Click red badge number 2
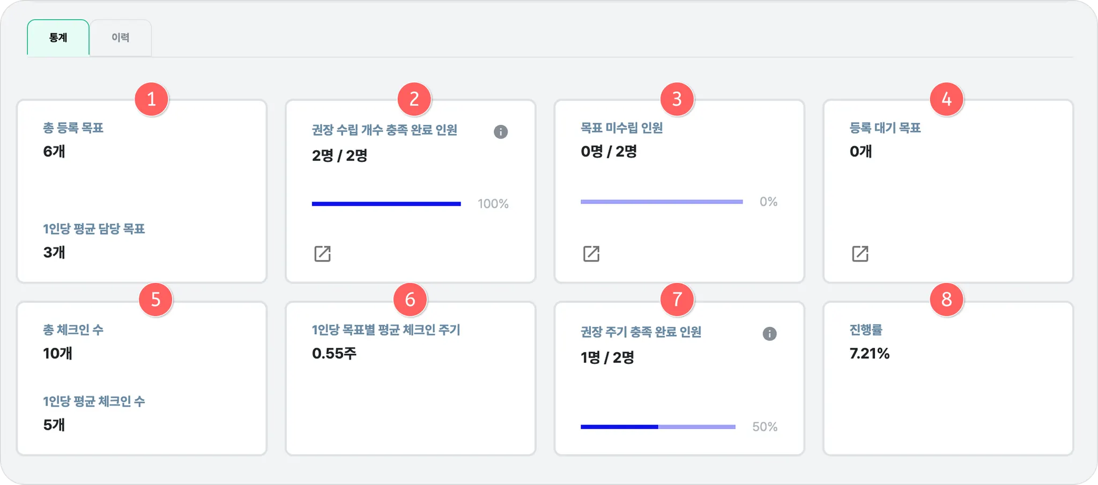The height and width of the screenshot is (485, 1098). coord(414,99)
